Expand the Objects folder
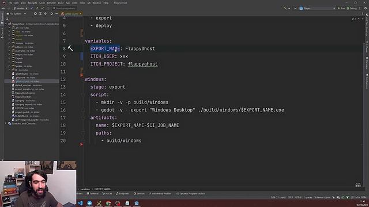This screenshot has width=369, height=207. click(9, 59)
